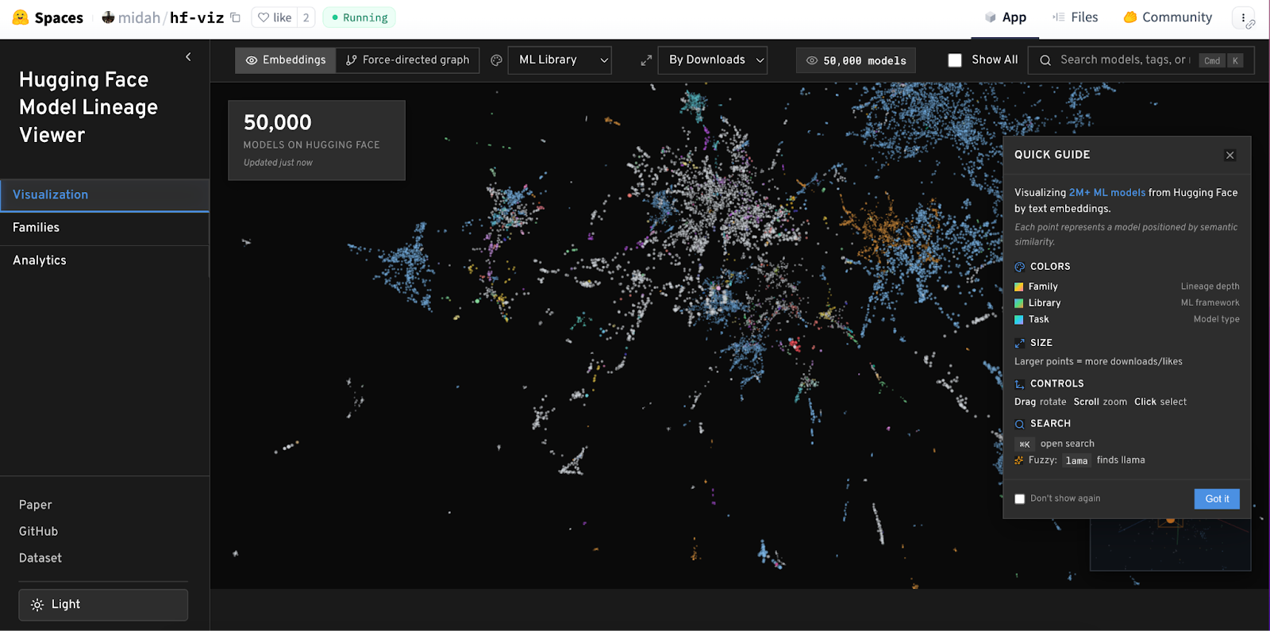Click the ⌘K open search key badge
This screenshot has height=631, width=1270.
point(1025,444)
